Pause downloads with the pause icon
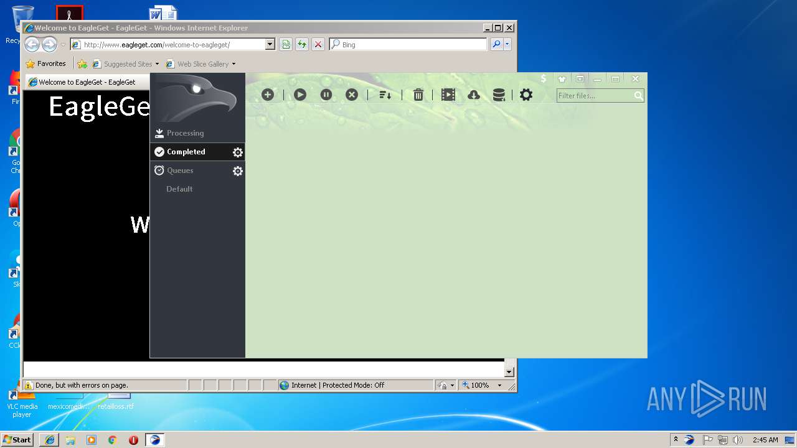 coord(326,95)
